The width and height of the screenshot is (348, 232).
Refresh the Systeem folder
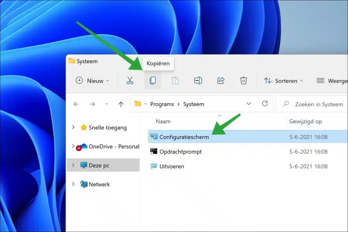pyautogui.click(x=265, y=104)
